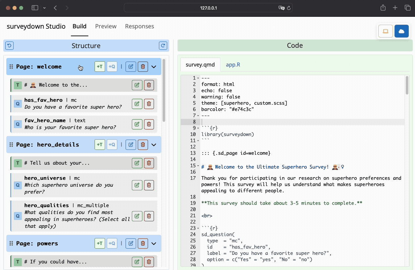Click the undo icon in Structure header
Screen dimensions: 415x270
pos(10,46)
